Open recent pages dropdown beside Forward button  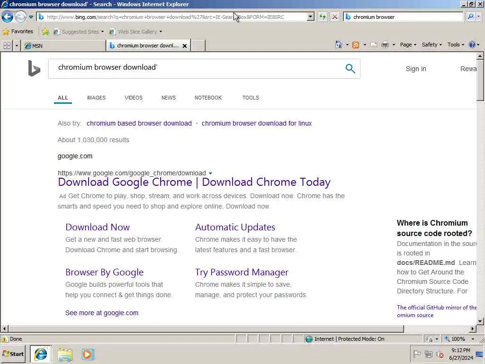pyautogui.click(x=31, y=17)
